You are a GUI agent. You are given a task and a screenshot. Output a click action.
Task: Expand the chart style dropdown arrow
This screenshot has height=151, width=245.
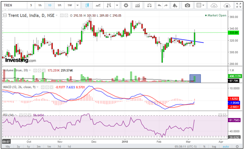coord(117,6)
